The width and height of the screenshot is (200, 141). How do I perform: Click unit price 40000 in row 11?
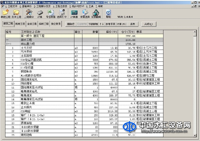click(108, 88)
